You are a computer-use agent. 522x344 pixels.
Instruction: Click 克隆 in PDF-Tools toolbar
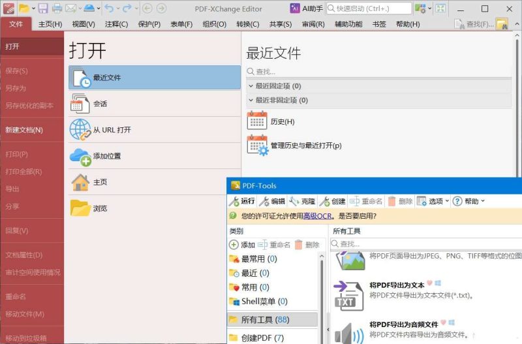302,201
